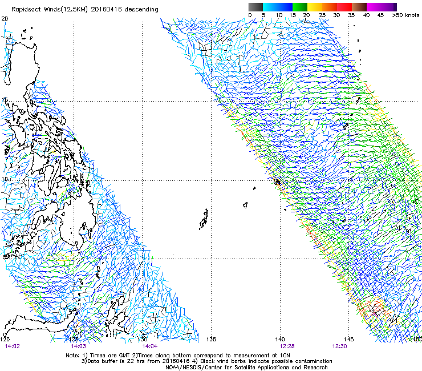Click the 145 longitude axis label
This screenshot has height=371, width=422.
pos(348,340)
